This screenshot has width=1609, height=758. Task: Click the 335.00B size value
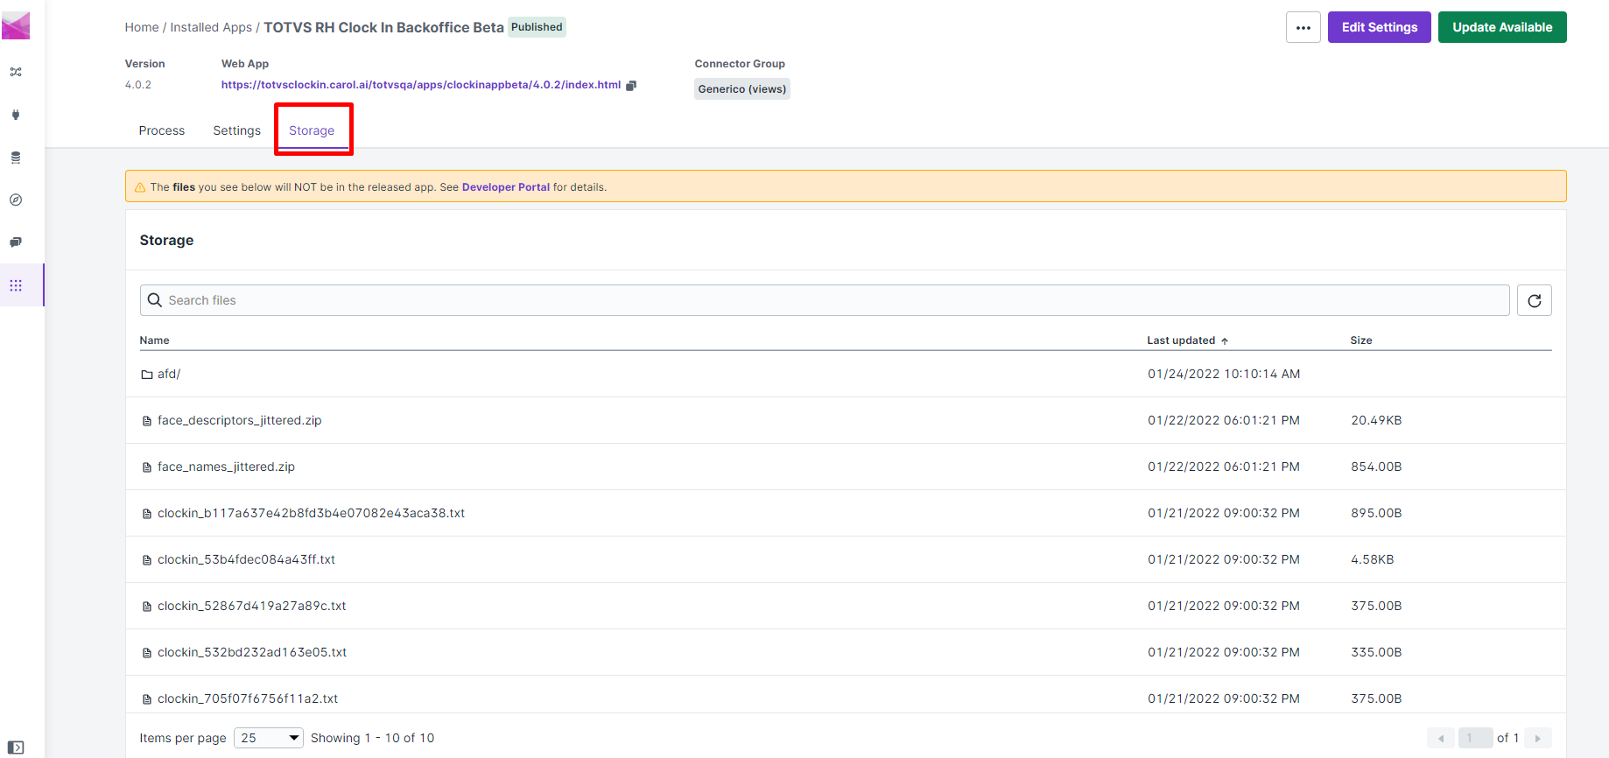[1376, 652]
